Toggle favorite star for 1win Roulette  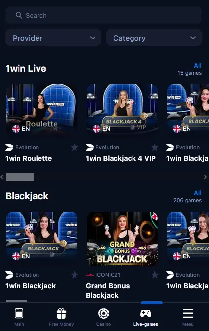pos(74,147)
